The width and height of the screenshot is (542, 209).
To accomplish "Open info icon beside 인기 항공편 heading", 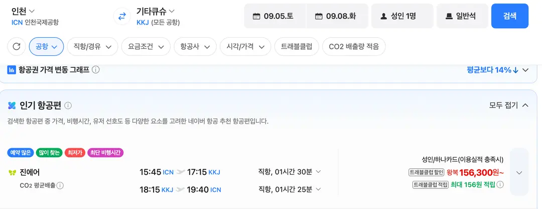I will [x=68, y=106].
